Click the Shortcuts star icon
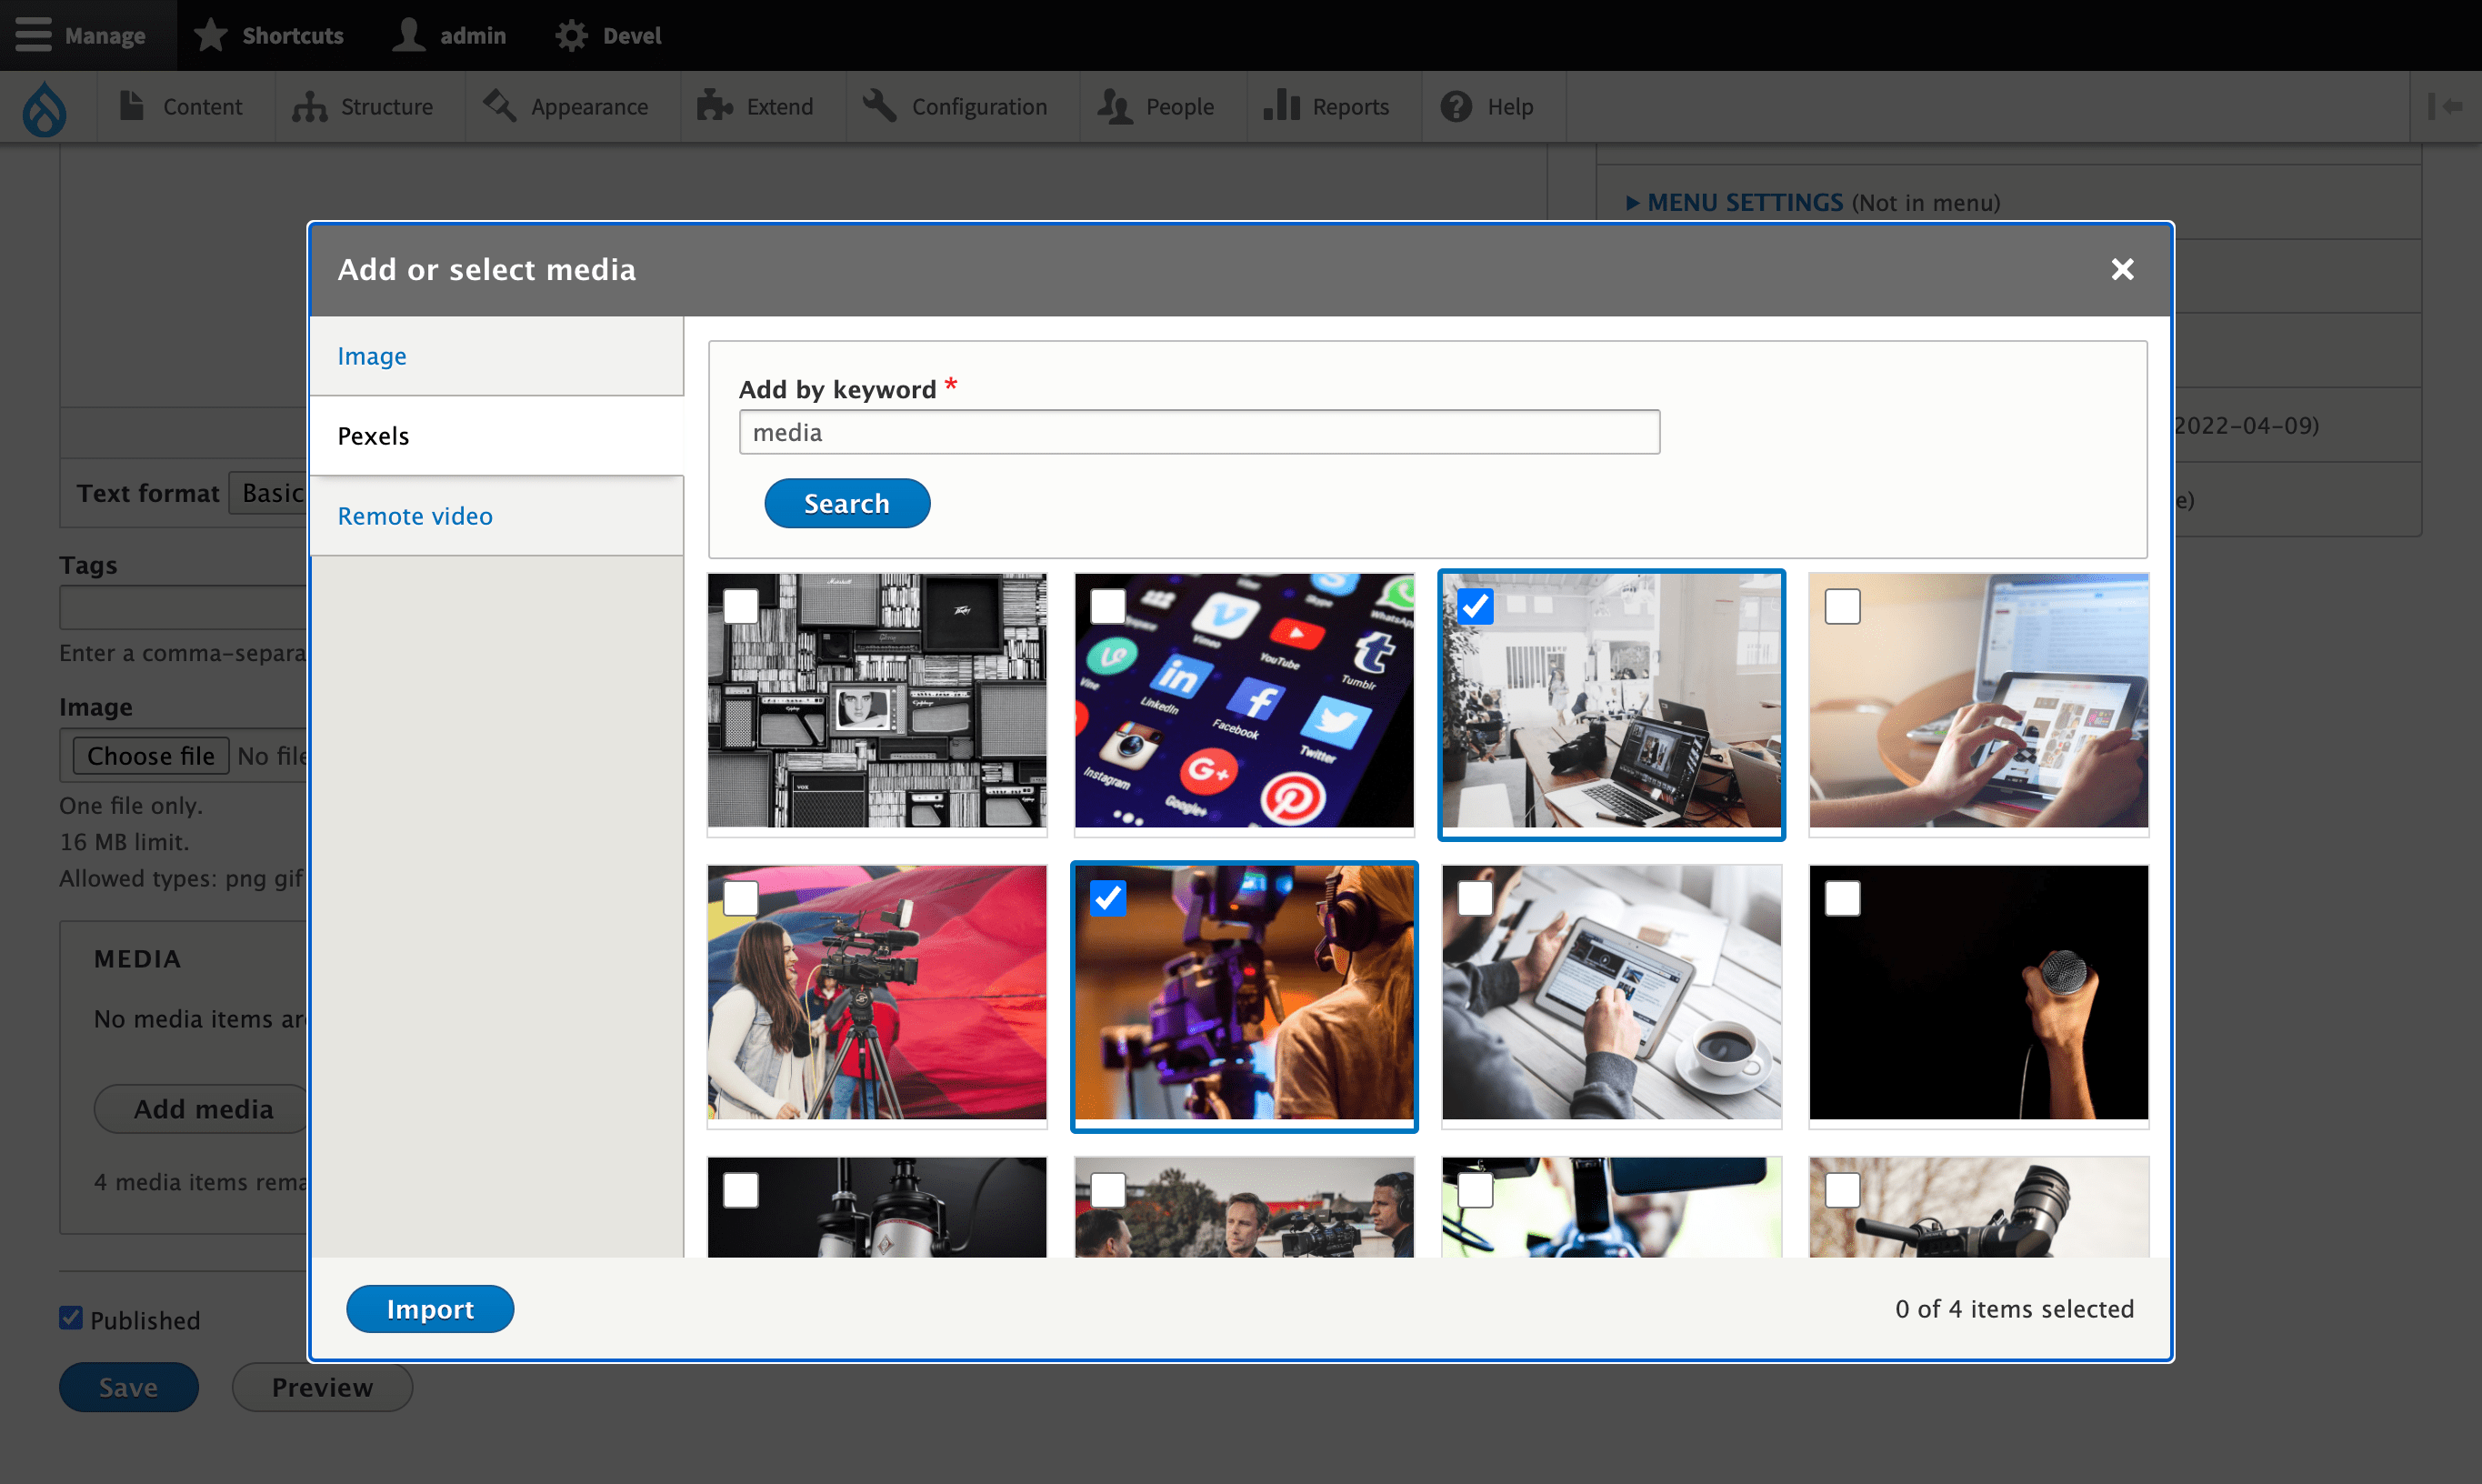 (211, 35)
